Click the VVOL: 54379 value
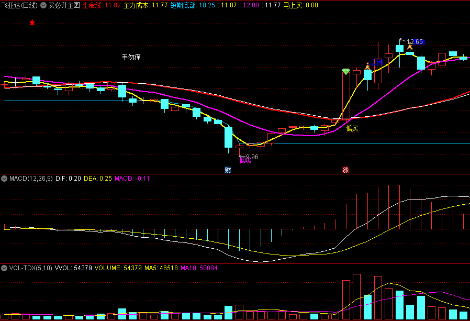This screenshot has height=321, width=470. 73,268
